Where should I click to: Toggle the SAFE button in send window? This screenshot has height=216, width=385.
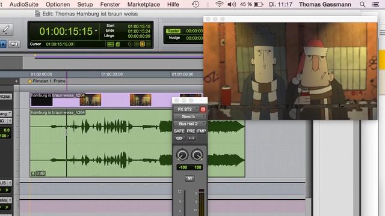point(179,131)
